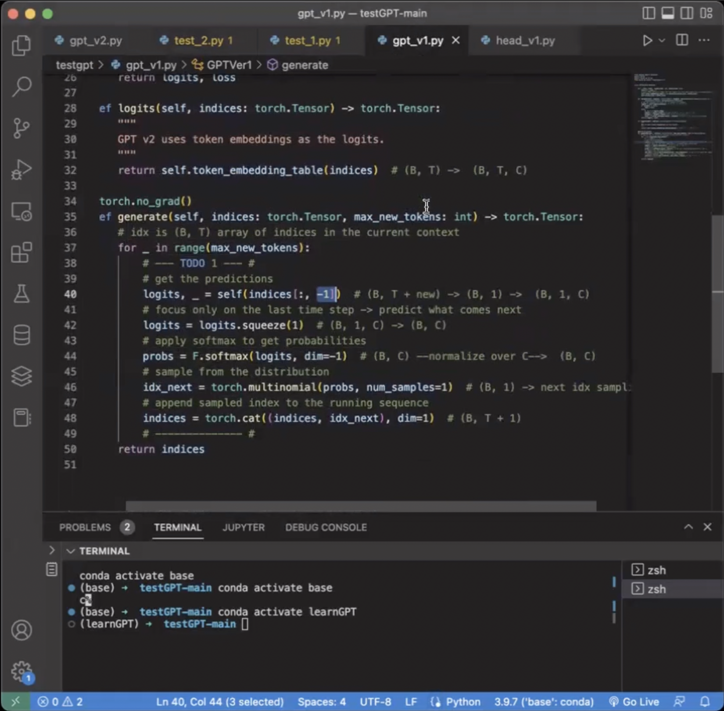Open the feedback icon in status bar
The width and height of the screenshot is (724, 711).
click(x=679, y=701)
